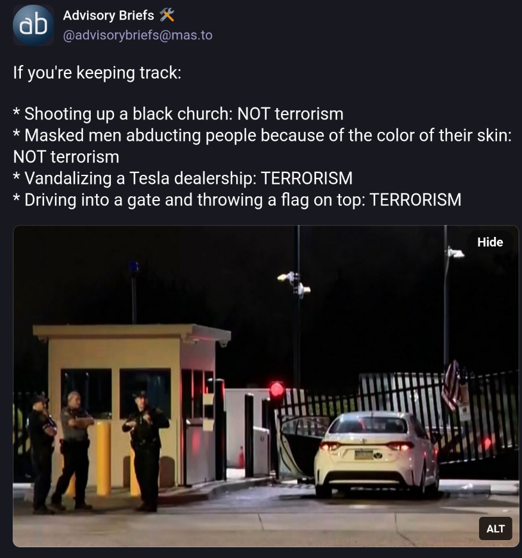Click the "Shooting up a black church" line

point(178,114)
